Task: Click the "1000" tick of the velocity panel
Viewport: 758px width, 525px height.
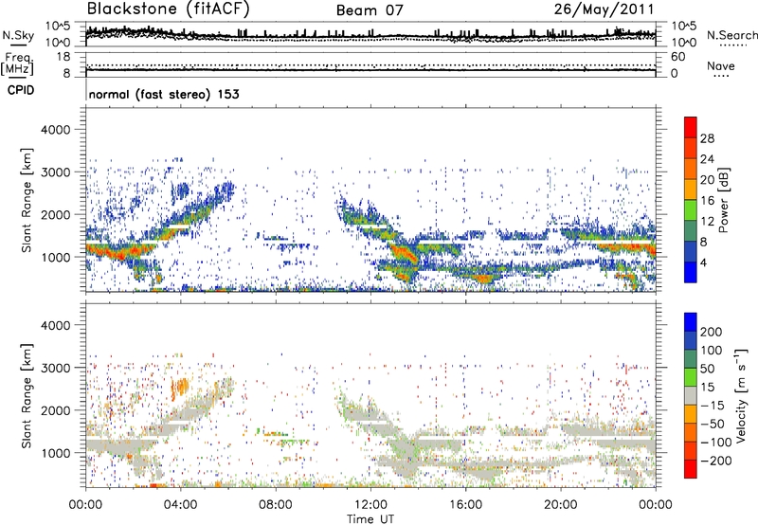Action: click(56, 453)
